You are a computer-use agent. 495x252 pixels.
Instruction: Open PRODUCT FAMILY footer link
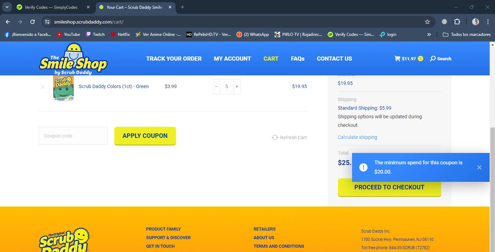click(163, 229)
